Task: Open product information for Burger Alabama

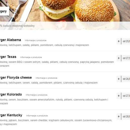Action: coord(36,40)
